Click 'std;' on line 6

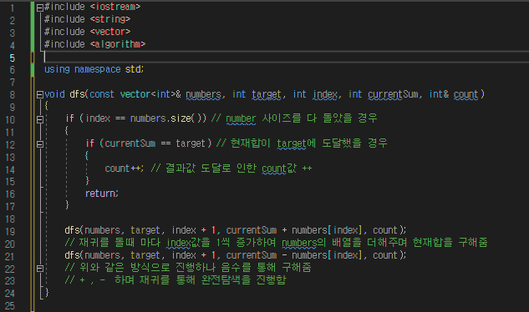[135, 69]
